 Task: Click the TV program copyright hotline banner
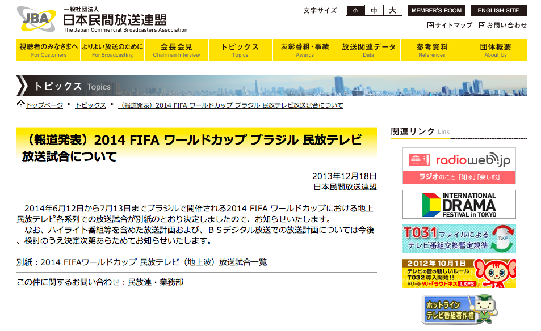click(x=459, y=311)
